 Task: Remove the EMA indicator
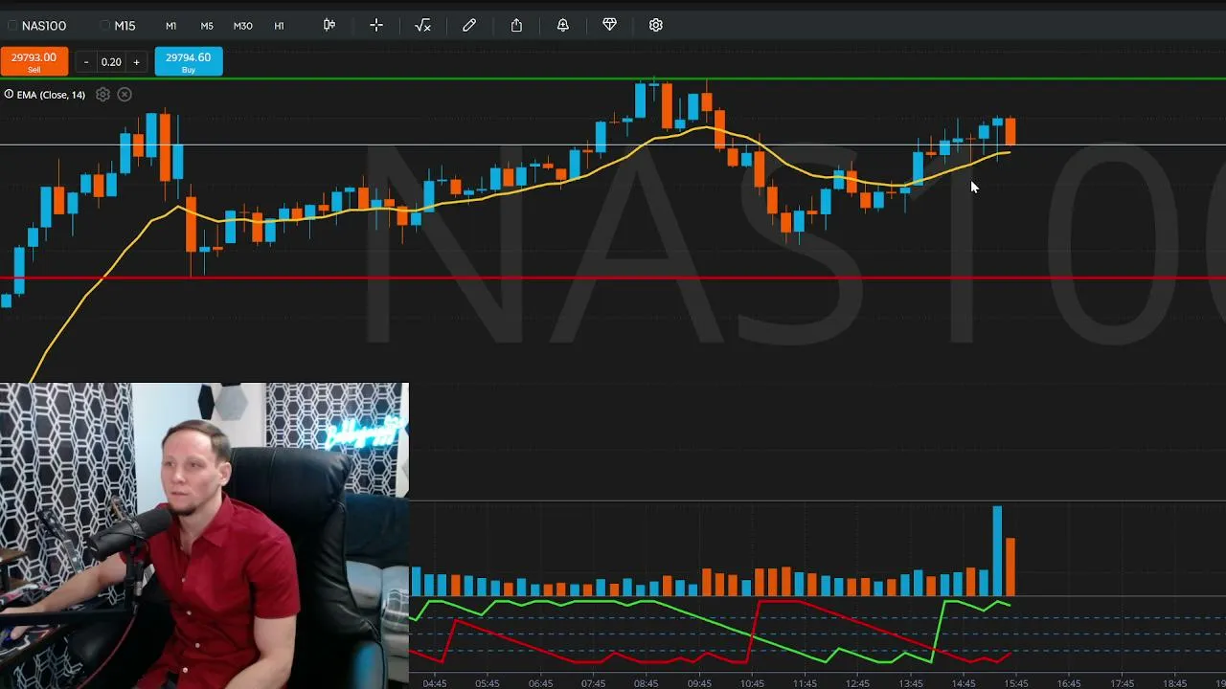point(125,94)
